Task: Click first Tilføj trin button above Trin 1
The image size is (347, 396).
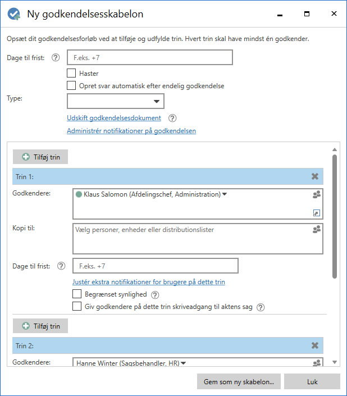Action: 40,157
